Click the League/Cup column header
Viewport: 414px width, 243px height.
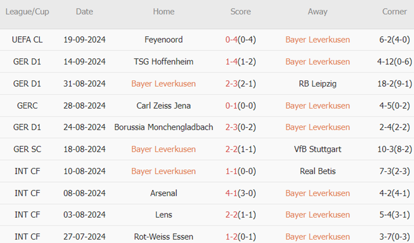click(x=28, y=12)
